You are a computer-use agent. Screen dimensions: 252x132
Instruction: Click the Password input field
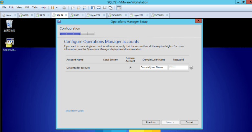pos(178,68)
